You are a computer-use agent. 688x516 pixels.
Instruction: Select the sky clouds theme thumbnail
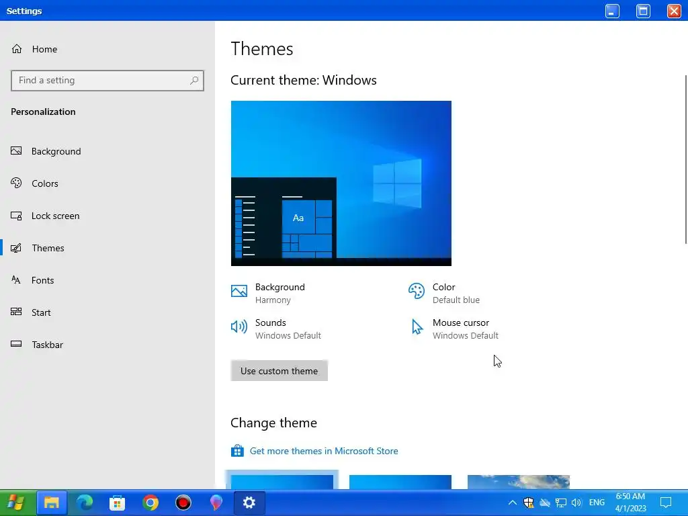tap(519, 481)
